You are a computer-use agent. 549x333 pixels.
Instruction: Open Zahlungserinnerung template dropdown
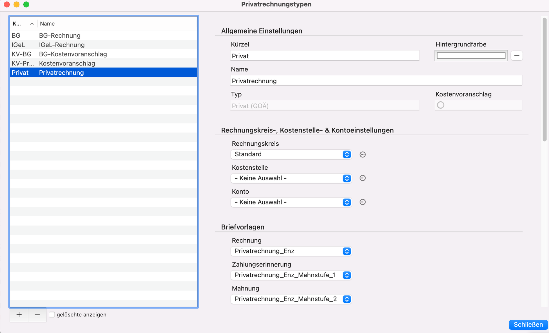pyautogui.click(x=291, y=275)
